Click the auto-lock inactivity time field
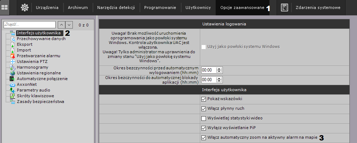The image size is (357, 143). (x=209, y=79)
